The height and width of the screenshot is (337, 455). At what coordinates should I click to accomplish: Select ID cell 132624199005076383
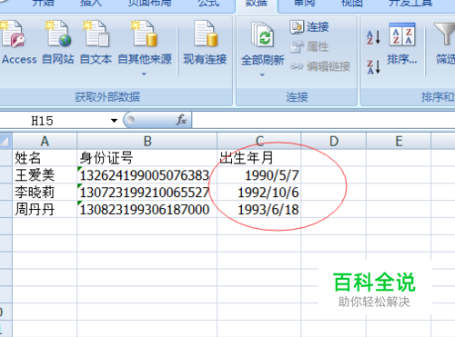147,174
